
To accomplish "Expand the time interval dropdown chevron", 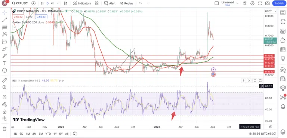I will point(58,3).
